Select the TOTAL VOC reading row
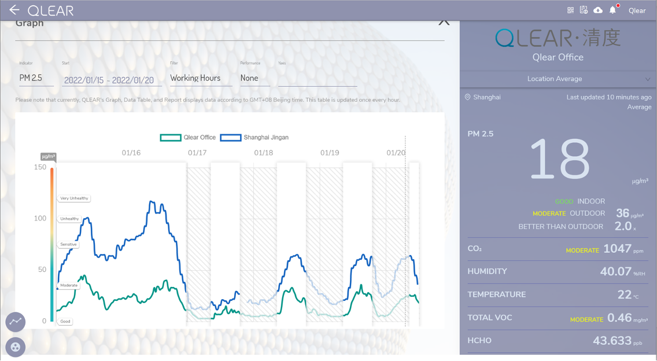Screen dimensions: 657x361 point(558,318)
